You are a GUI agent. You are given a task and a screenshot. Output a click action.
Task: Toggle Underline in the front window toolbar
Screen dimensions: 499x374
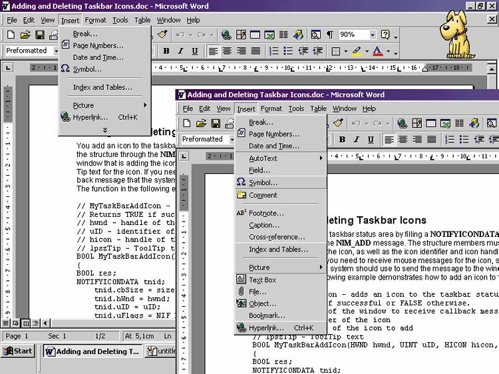(x=370, y=139)
